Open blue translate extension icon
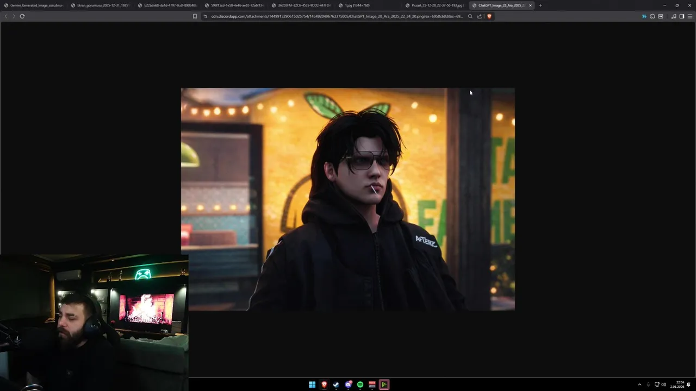 (x=644, y=16)
